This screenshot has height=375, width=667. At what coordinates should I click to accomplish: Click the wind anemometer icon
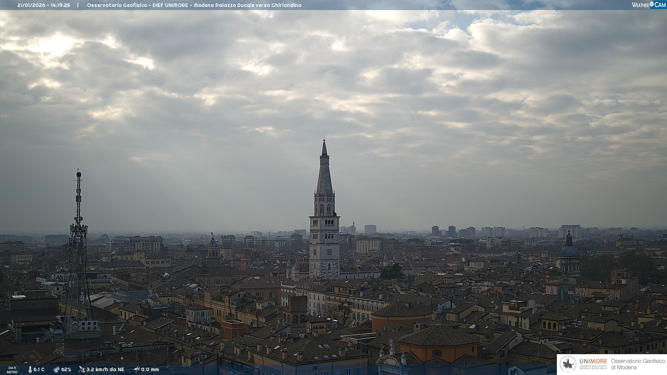(x=82, y=369)
